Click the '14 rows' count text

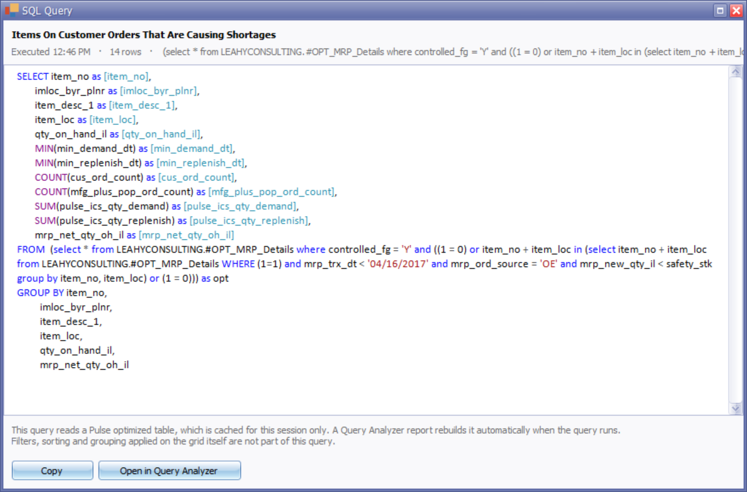(x=126, y=52)
